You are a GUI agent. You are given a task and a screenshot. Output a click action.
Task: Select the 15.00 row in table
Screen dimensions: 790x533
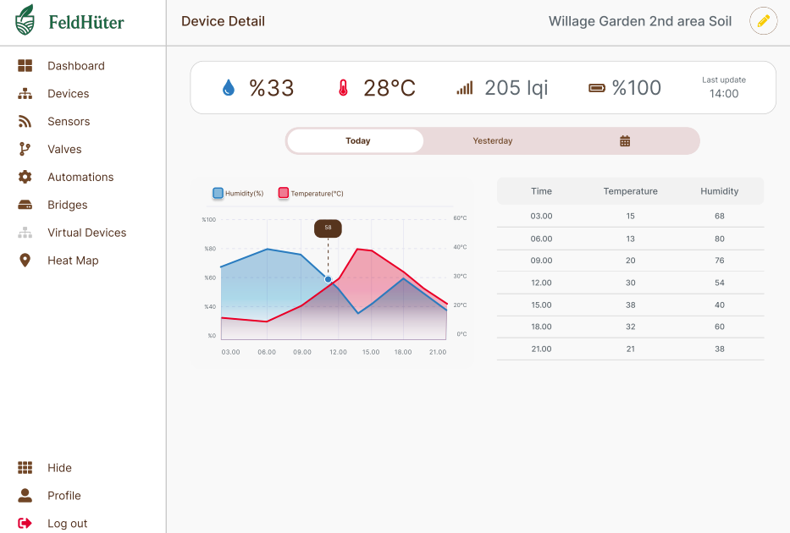point(630,305)
